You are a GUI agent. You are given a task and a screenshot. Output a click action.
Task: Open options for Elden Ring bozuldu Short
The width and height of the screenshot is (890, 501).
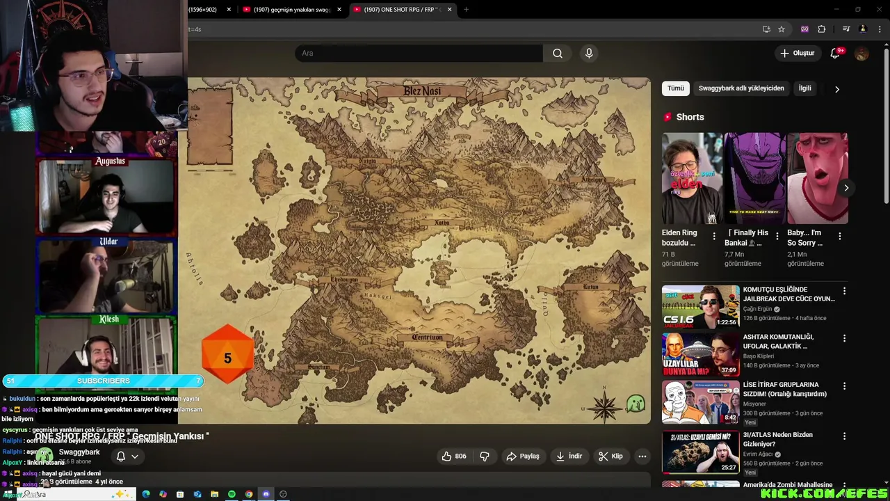(x=714, y=237)
